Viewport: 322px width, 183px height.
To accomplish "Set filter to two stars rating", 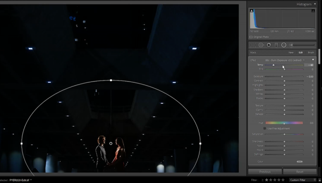I will [270, 180].
